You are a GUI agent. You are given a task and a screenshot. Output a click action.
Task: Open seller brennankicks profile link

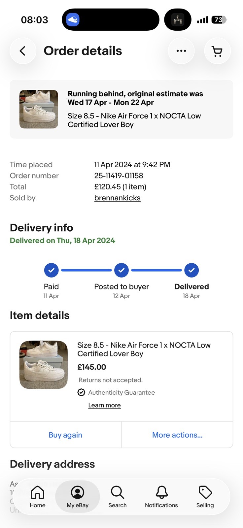[x=117, y=198]
